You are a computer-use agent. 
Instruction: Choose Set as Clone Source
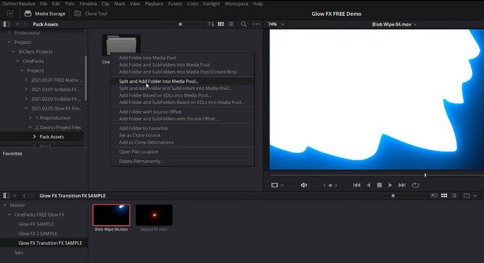[x=140, y=135]
